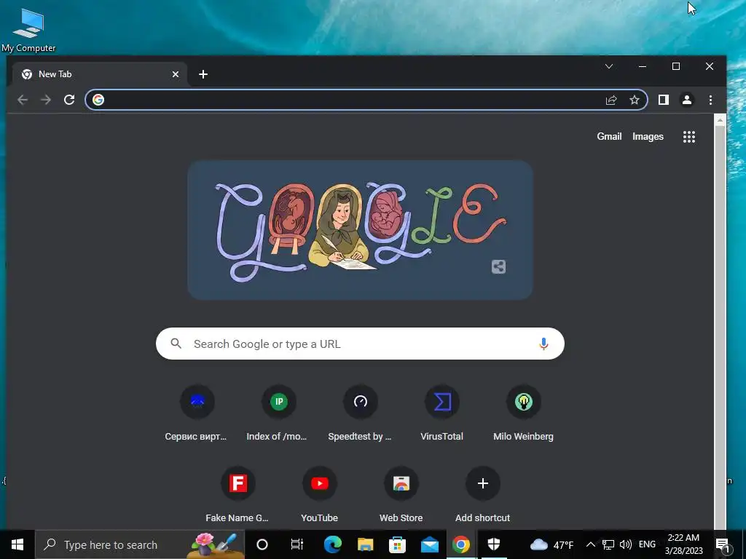Image resolution: width=746 pixels, height=559 pixels.
Task: Click the share page icon
Action: pos(611,100)
